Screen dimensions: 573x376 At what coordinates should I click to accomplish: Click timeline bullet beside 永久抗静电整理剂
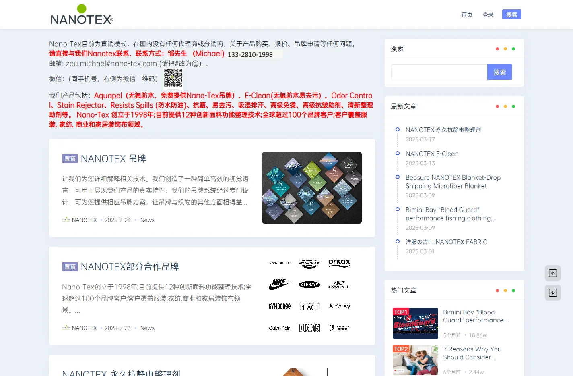(398, 129)
